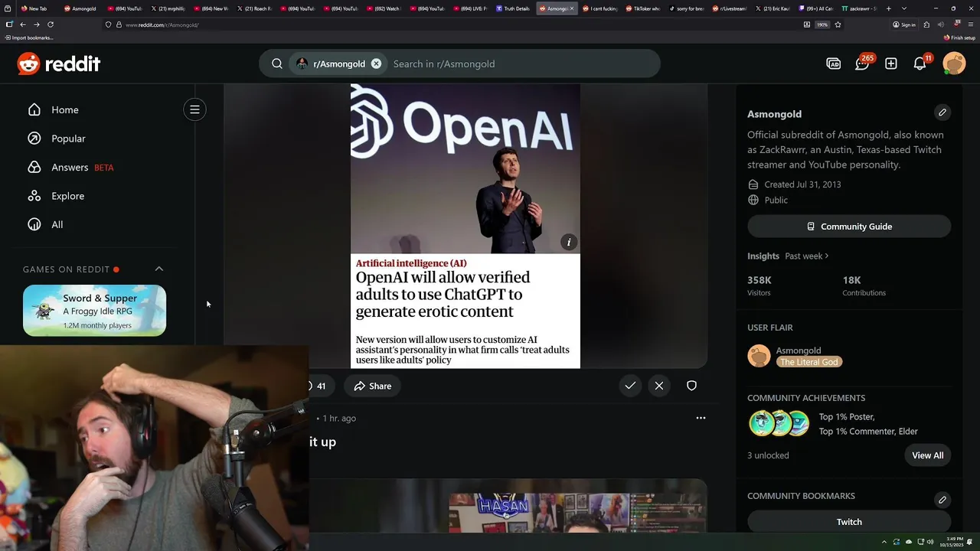
Task: Click Finish setup in bookmarks bar
Action: pos(959,37)
